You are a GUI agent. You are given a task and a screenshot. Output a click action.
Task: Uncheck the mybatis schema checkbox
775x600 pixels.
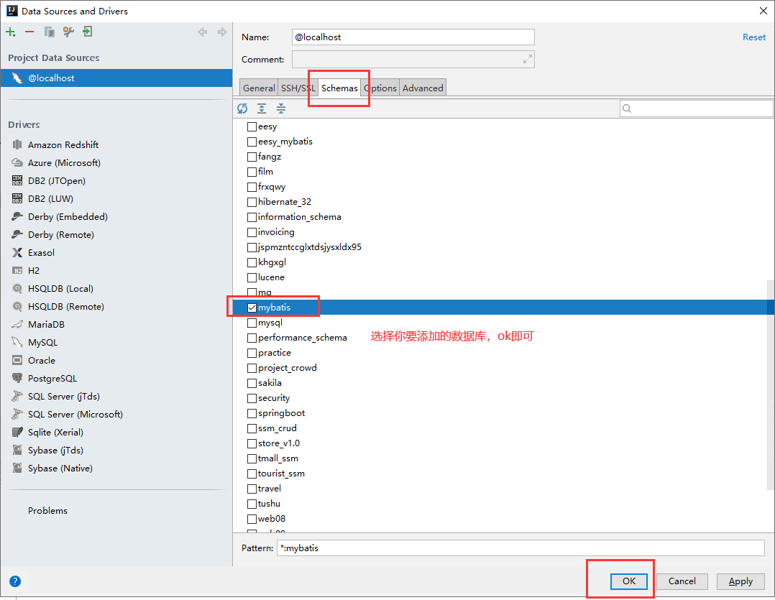coord(252,308)
